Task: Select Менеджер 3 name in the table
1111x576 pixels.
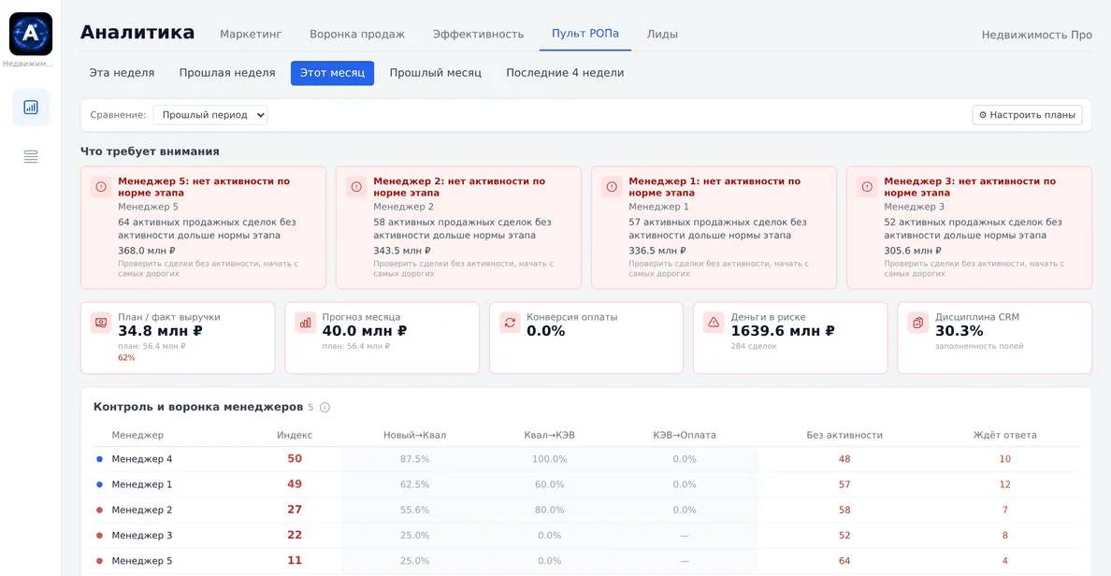Action: click(x=142, y=536)
